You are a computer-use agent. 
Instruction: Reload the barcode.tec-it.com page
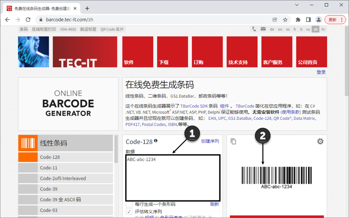click(28, 20)
